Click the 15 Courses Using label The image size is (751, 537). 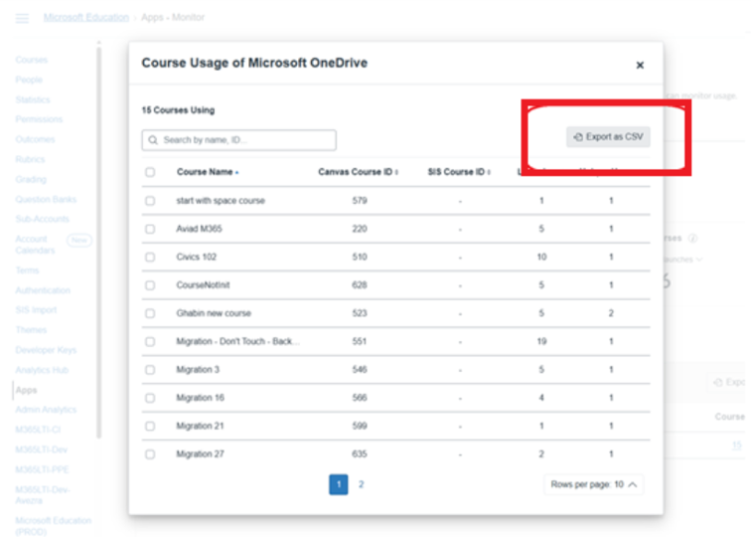click(178, 110)
